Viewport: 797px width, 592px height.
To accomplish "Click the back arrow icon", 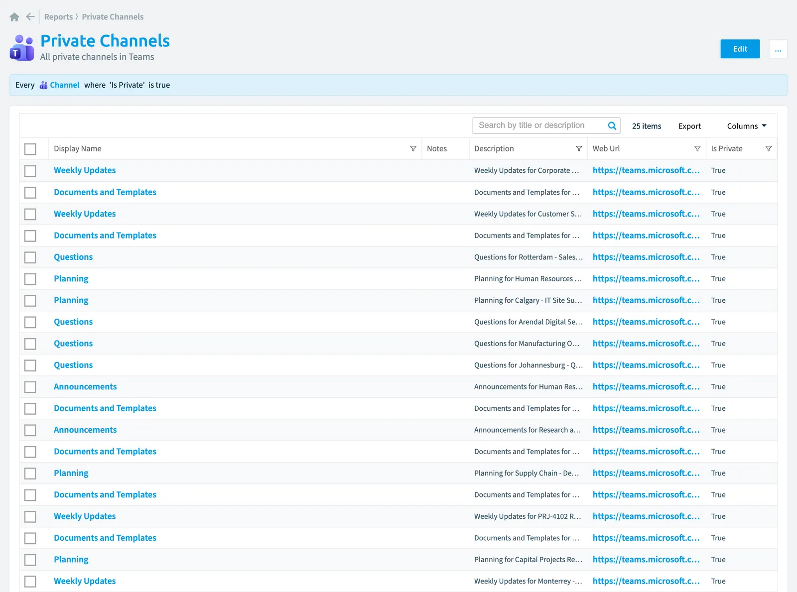I will click(30, 17).
